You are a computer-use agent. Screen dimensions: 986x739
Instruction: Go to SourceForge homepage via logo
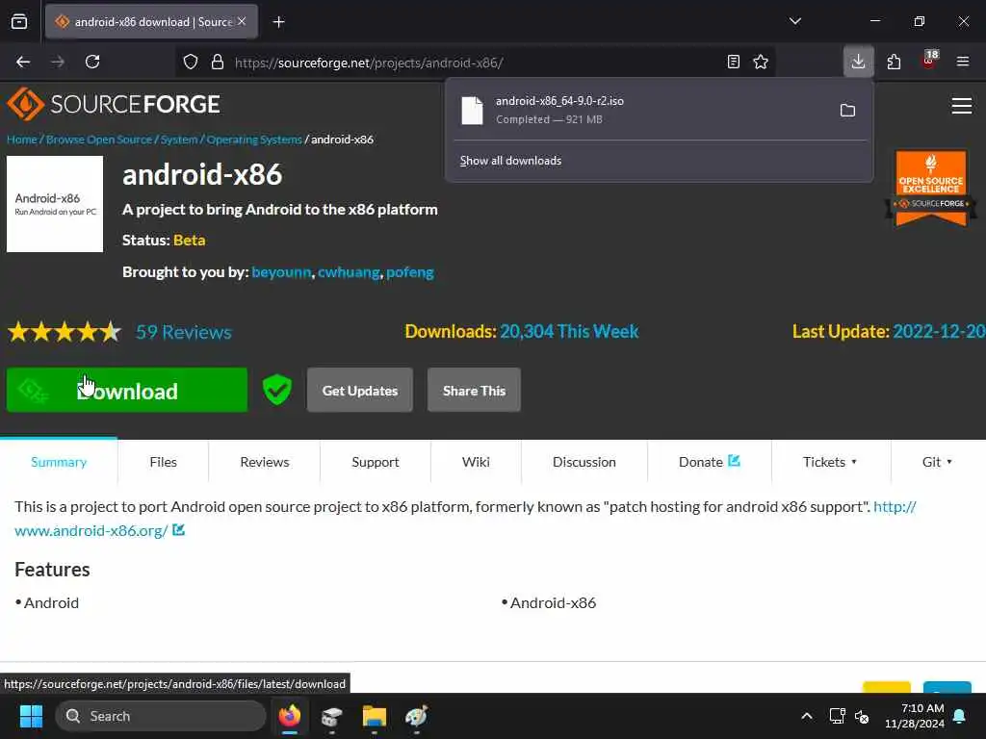(x=114, y=104)
